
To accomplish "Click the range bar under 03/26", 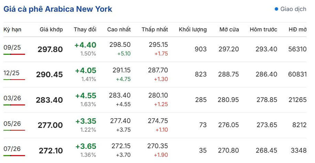I will [14, 105].
